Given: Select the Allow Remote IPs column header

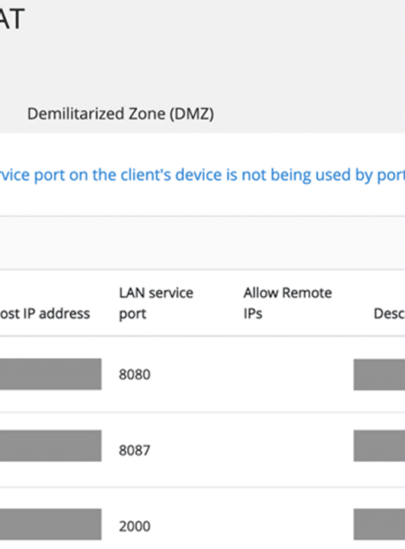Looking at the screenshot, I should pos(288,303).
